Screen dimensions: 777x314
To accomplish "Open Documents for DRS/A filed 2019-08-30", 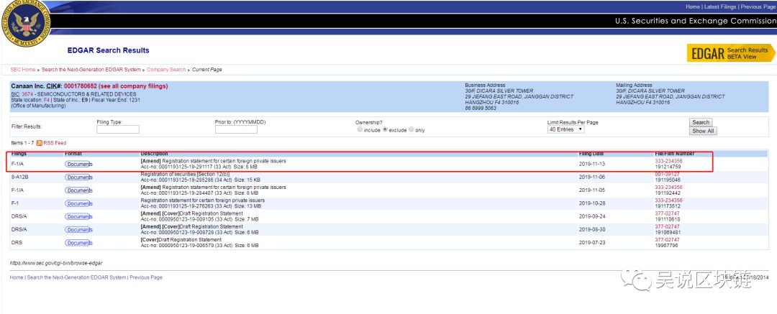I will [x=78, y=230].
